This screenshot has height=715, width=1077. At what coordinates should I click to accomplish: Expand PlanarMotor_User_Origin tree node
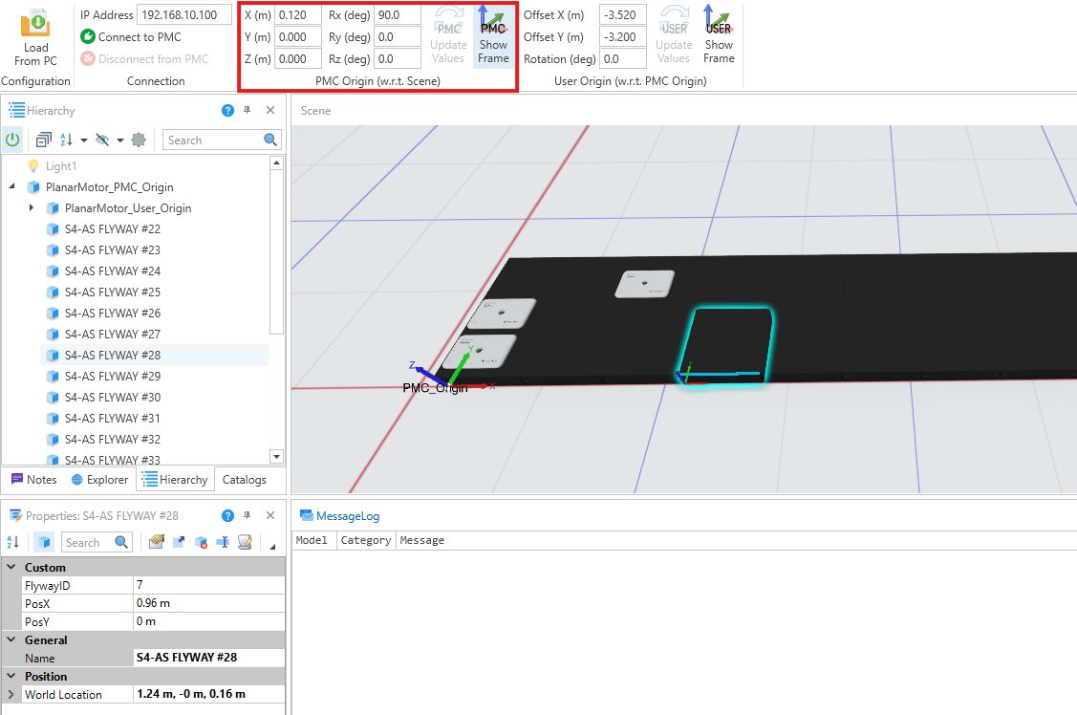32,207
